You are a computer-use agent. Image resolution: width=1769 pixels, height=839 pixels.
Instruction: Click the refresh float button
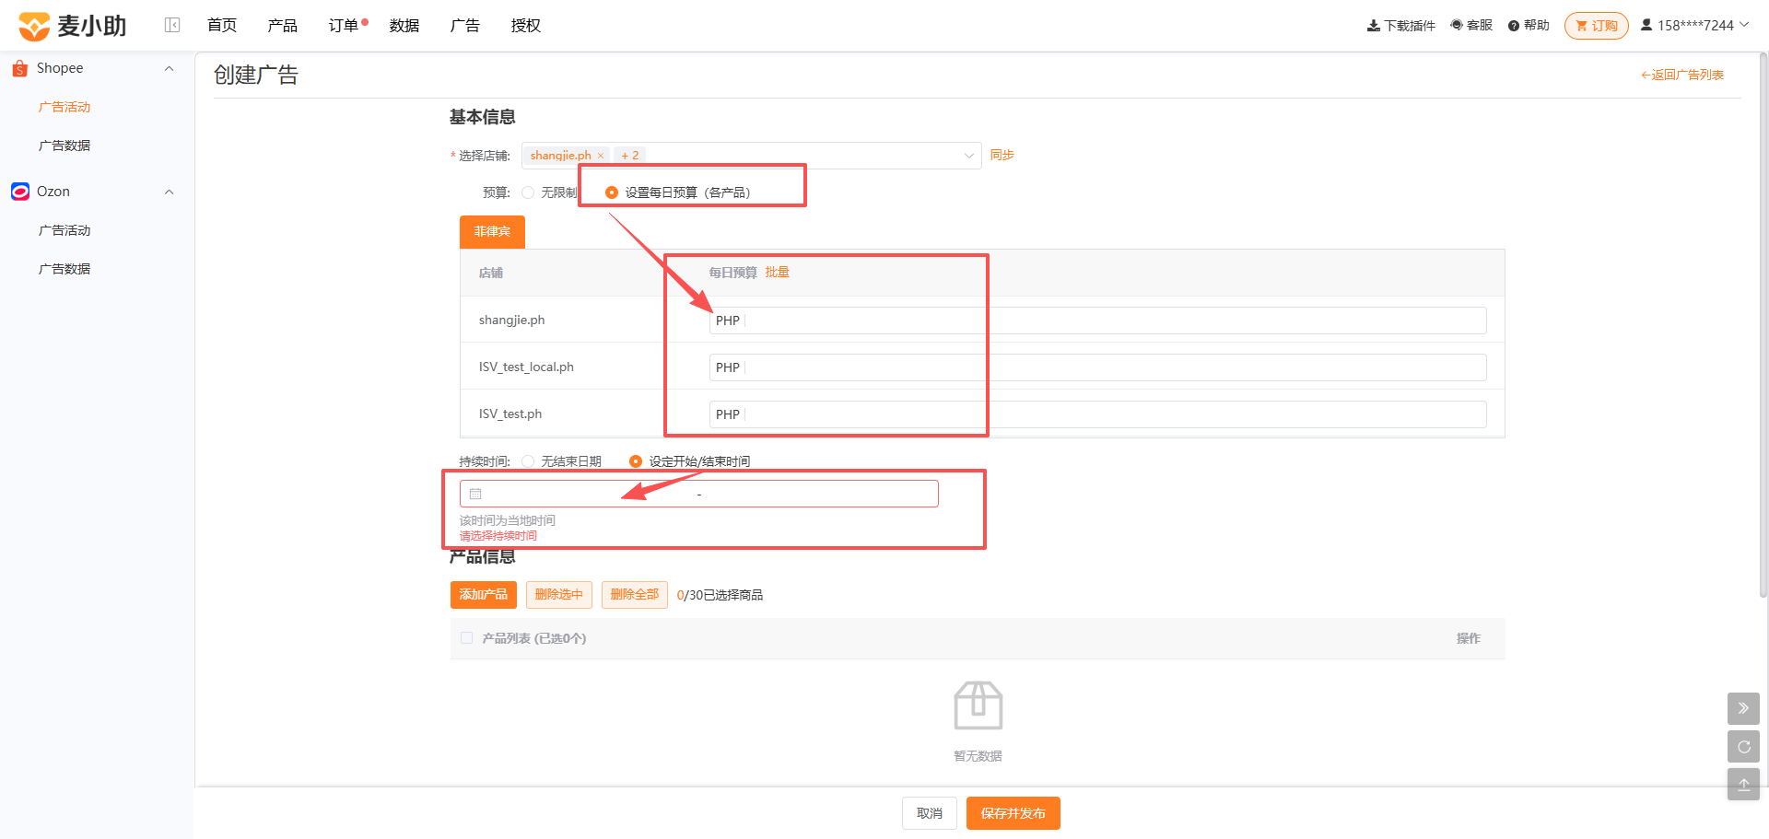click(x=1743, y=747)
